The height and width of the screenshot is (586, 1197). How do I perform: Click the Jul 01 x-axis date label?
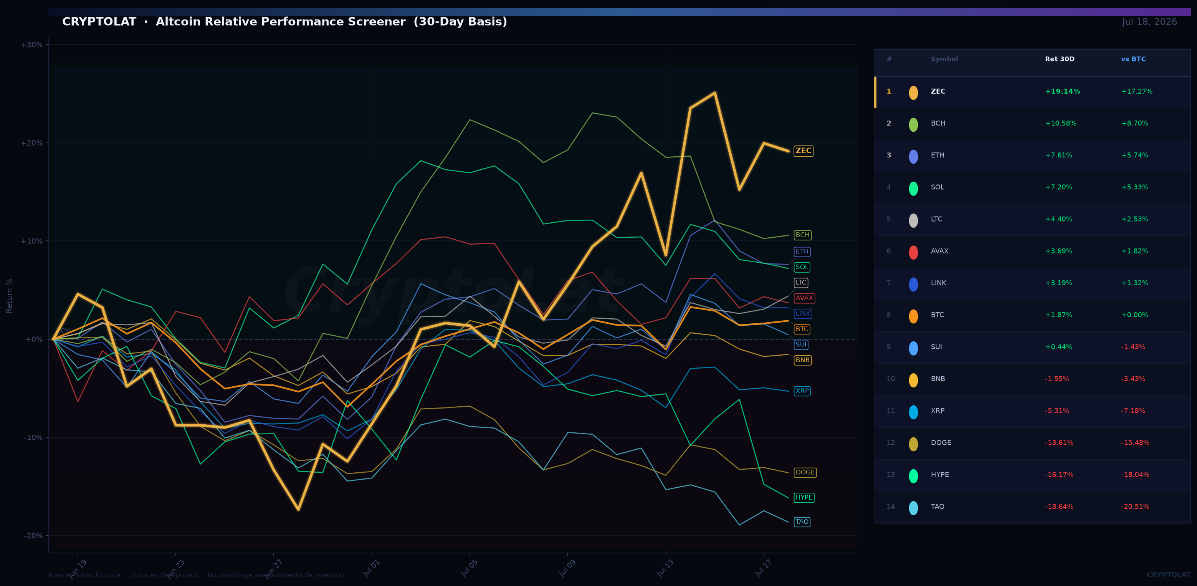[371, 568]
